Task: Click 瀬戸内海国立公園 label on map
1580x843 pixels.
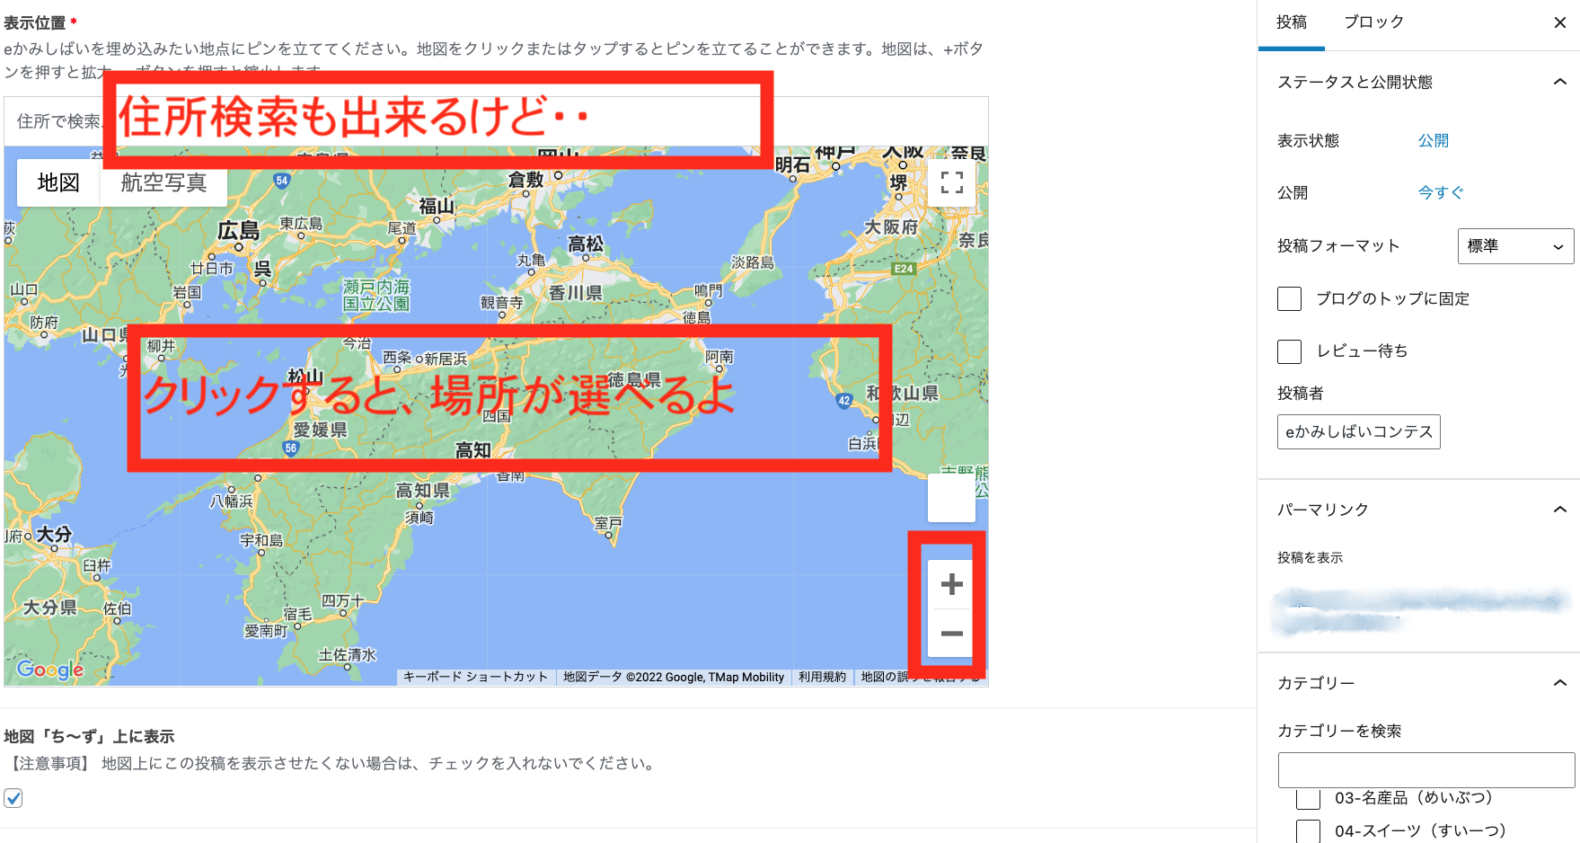Action: [376, 295]
